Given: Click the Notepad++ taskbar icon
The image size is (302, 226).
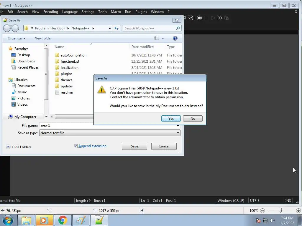Looking at the screenshot, I should tap(99, 220).
